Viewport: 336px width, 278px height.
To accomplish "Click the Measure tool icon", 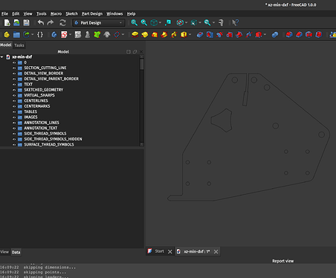I will coord(221,23).
